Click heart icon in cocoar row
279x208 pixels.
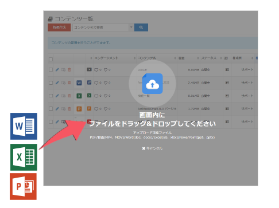coord(106,70)
